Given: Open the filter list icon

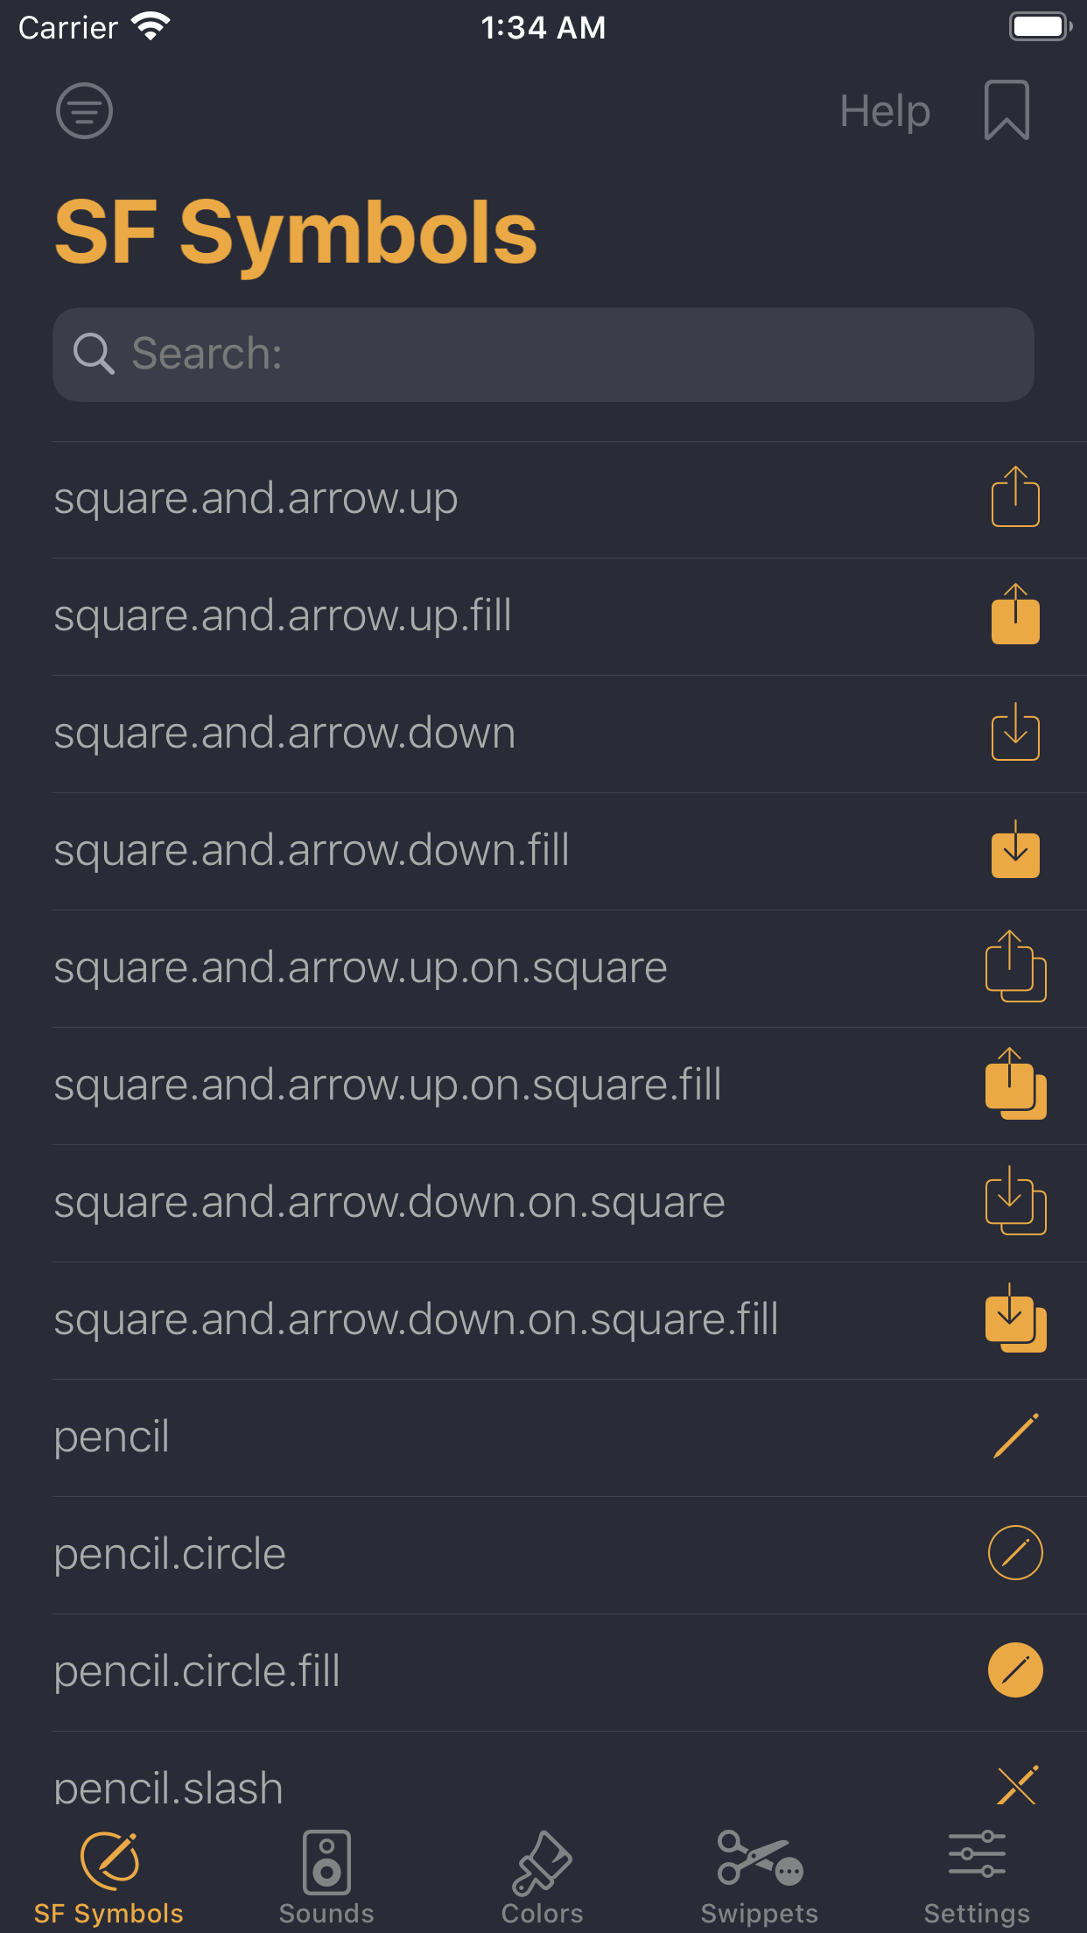Looking at the screenshot, I should (84, 111).
